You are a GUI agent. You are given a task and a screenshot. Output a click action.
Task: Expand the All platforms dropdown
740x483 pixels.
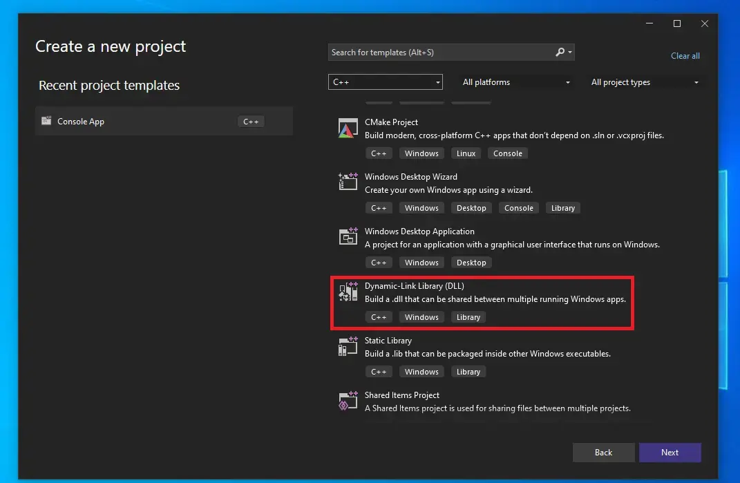point(516,82)
